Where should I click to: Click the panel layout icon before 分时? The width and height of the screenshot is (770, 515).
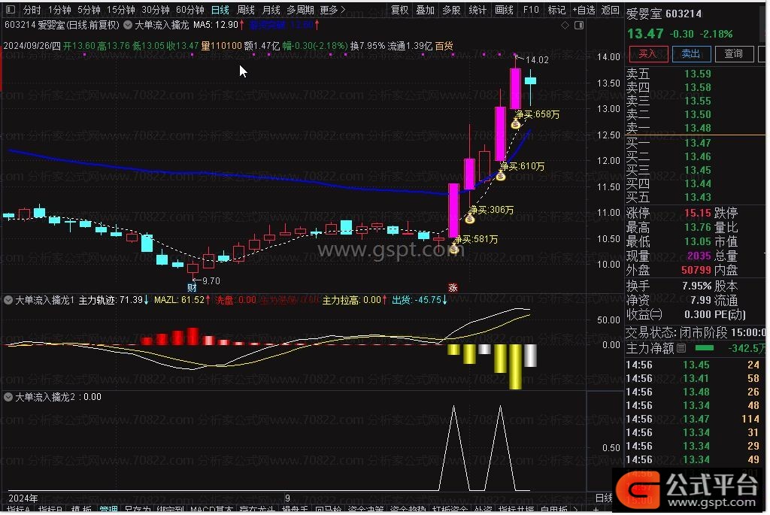(x=11, y=9)
